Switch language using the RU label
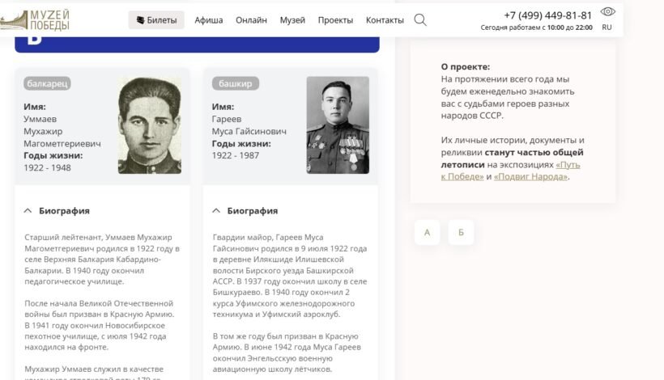The height and width of the screenshot is (380, 664). tap(607, 27)
